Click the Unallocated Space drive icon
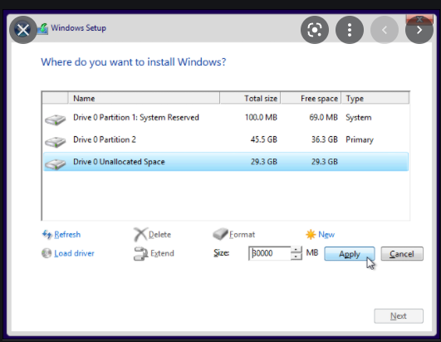441x342 pixels. [x=55, y=164]
